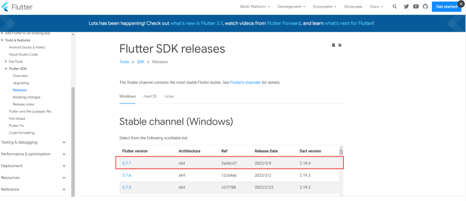The width and height of the screenshot is (466, 201).
Task: Open the Flutter SDK Overview page
Action: (x=20, y=76)
